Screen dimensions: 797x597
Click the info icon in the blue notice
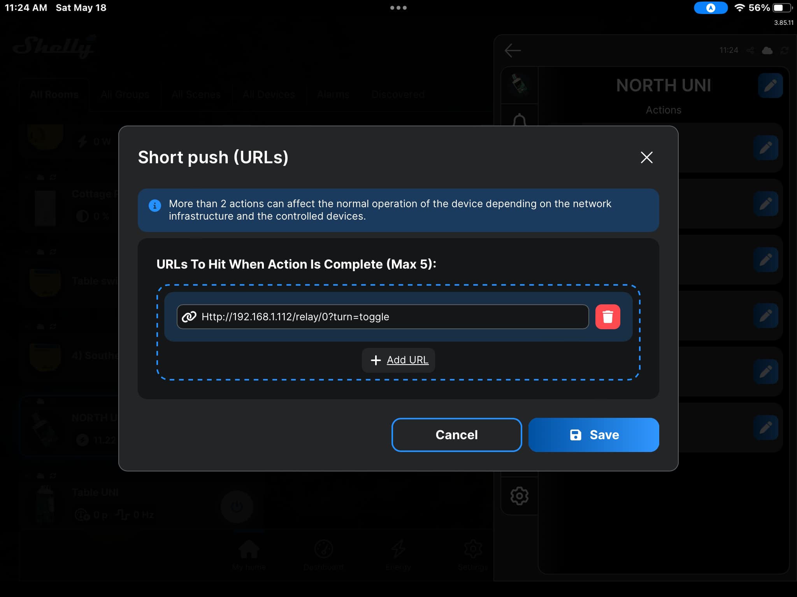[155, 205]
